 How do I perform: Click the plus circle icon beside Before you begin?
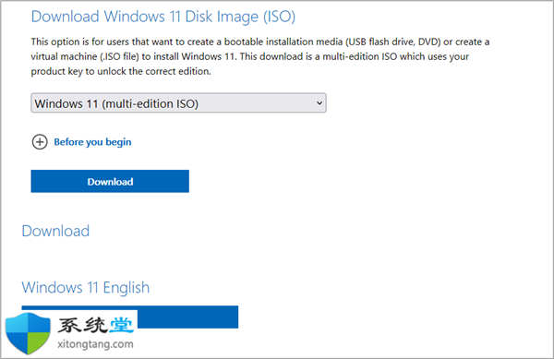(40, 142)
